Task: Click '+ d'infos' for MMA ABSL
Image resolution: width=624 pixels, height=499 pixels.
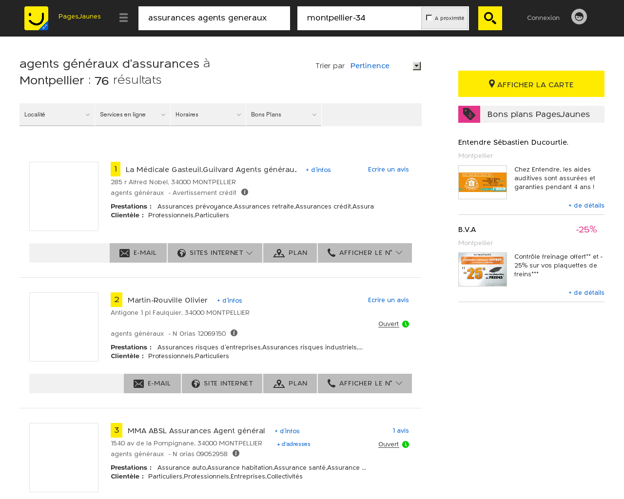Action: coord(287,431)
